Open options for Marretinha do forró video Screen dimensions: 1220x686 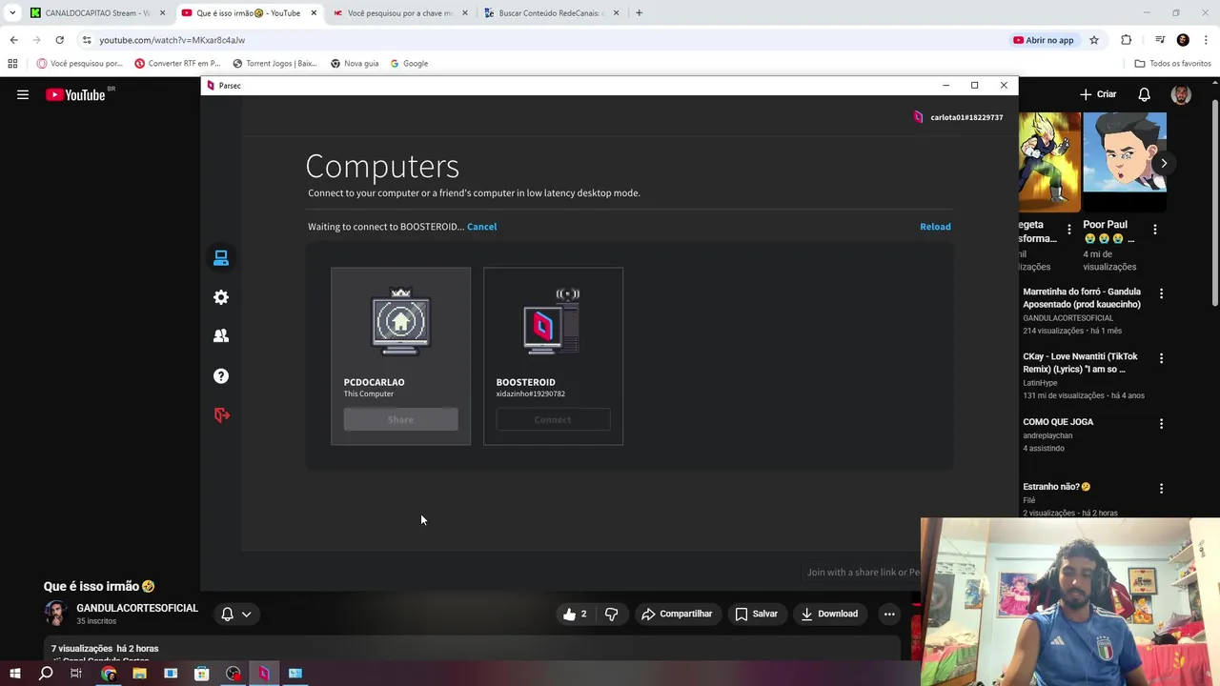(x=1161, y=293)
